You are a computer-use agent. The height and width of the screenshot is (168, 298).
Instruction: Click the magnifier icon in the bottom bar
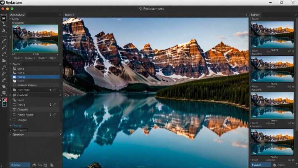(52, 165)
